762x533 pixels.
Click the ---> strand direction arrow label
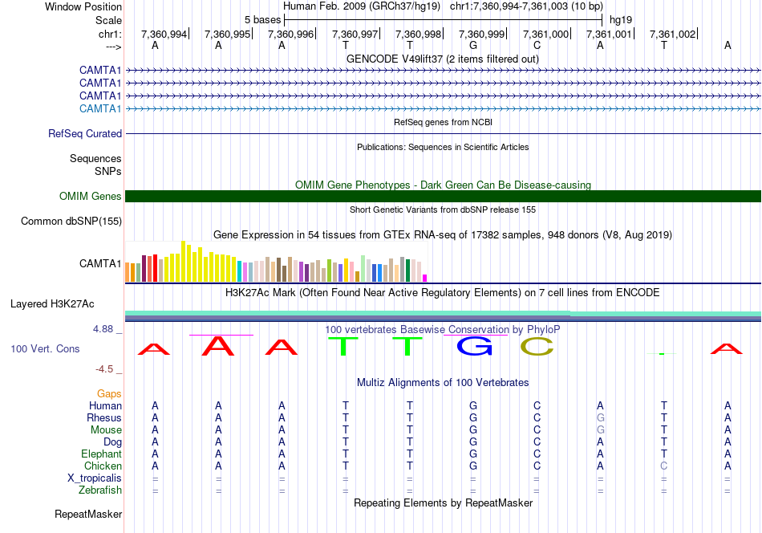tap(113, 47)
